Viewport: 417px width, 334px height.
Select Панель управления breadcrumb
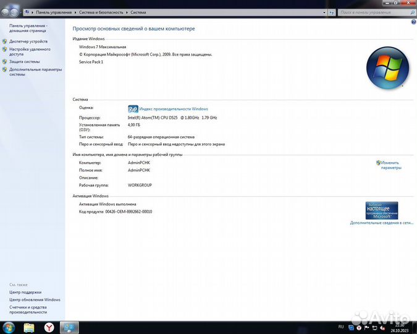point(54,12)
